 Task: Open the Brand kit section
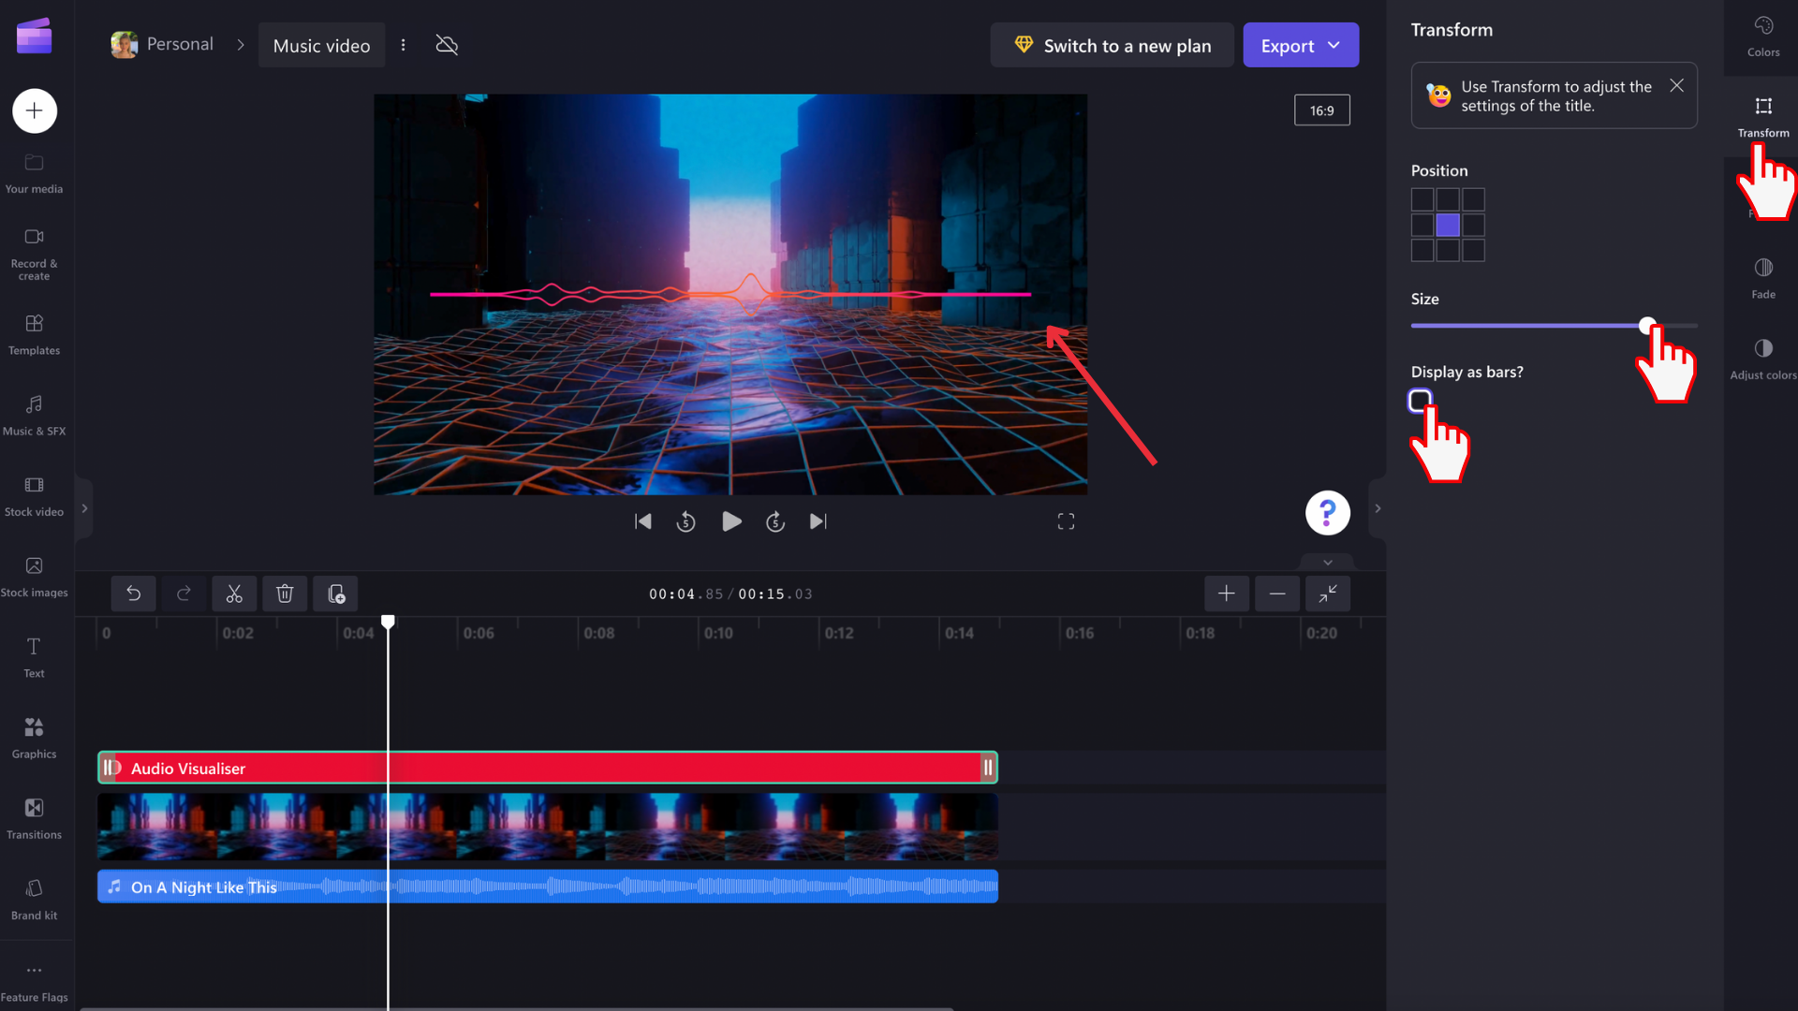(x=34, y=897)
